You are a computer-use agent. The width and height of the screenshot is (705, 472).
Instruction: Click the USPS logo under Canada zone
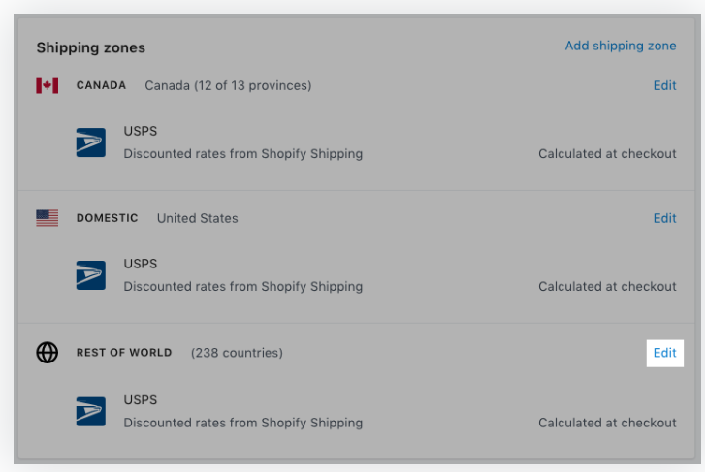tap(90, 142)
